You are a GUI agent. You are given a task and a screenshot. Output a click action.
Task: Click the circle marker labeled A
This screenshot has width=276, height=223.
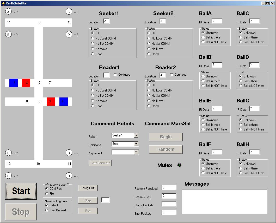(9, 12)
